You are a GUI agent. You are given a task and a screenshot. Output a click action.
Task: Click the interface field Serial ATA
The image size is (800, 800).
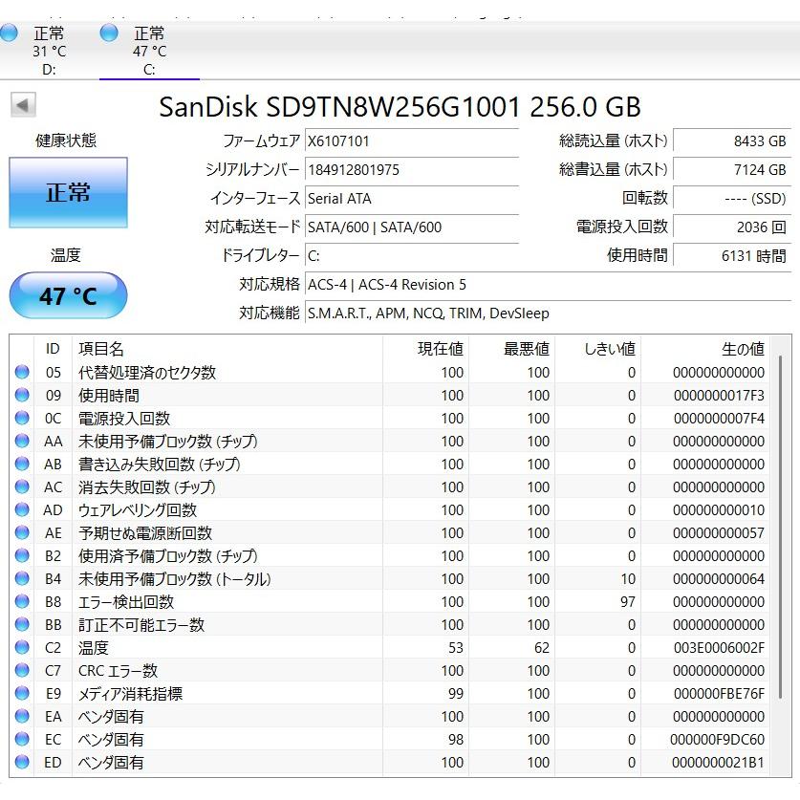(412, 198)
